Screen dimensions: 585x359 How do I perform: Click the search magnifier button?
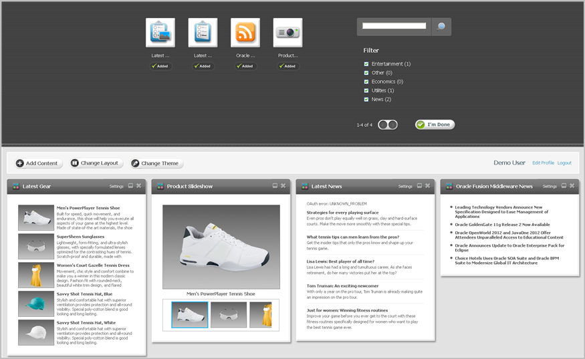[441, 27]
